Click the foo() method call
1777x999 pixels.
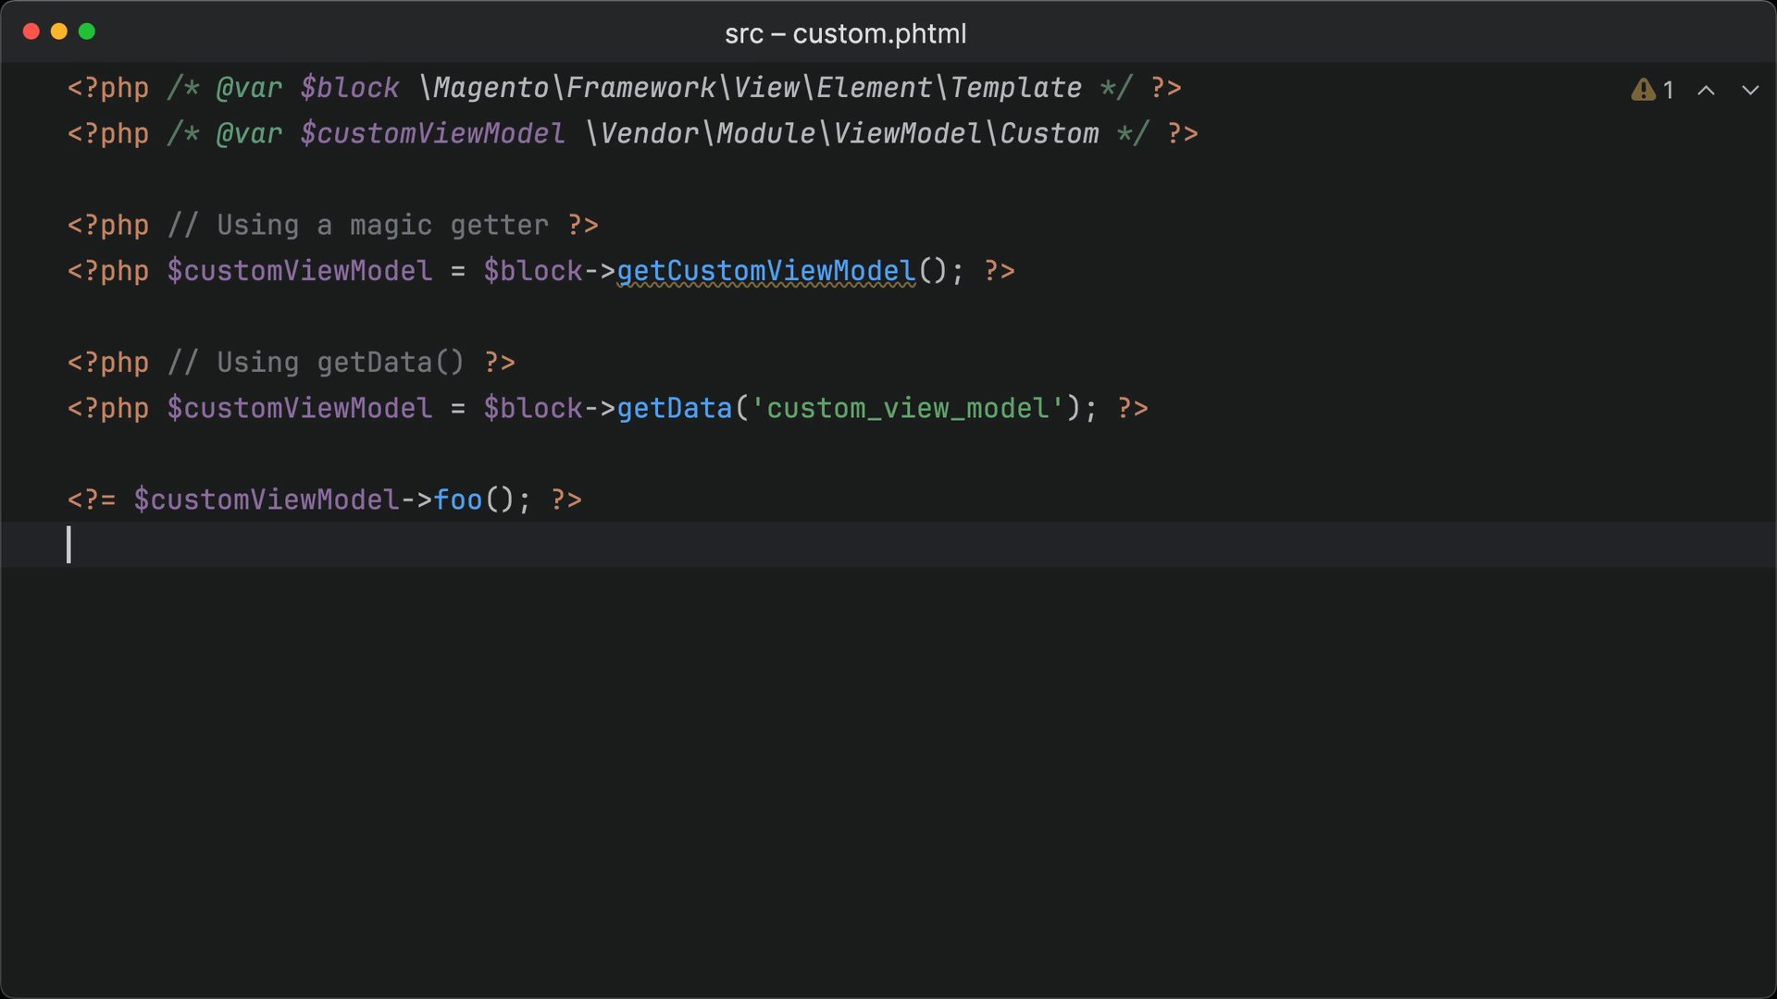pos(458,499)
